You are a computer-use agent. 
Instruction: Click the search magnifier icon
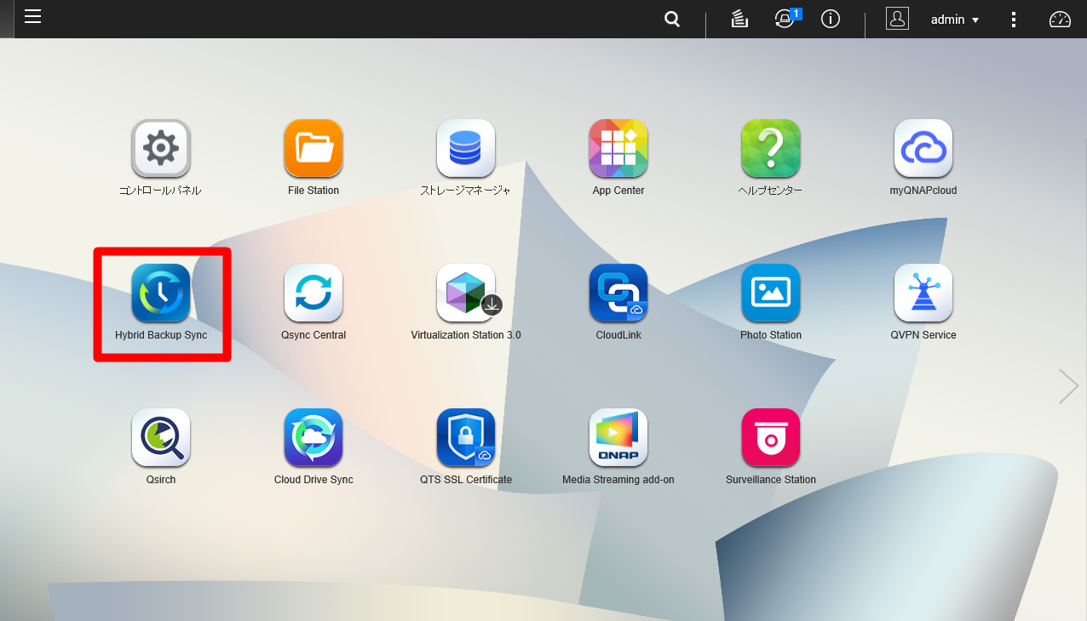[x=672, y=19]
